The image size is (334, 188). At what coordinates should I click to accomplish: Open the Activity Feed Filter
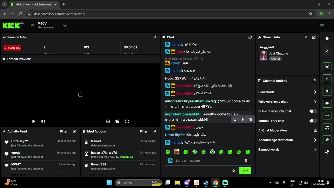[x=64, y=132]
